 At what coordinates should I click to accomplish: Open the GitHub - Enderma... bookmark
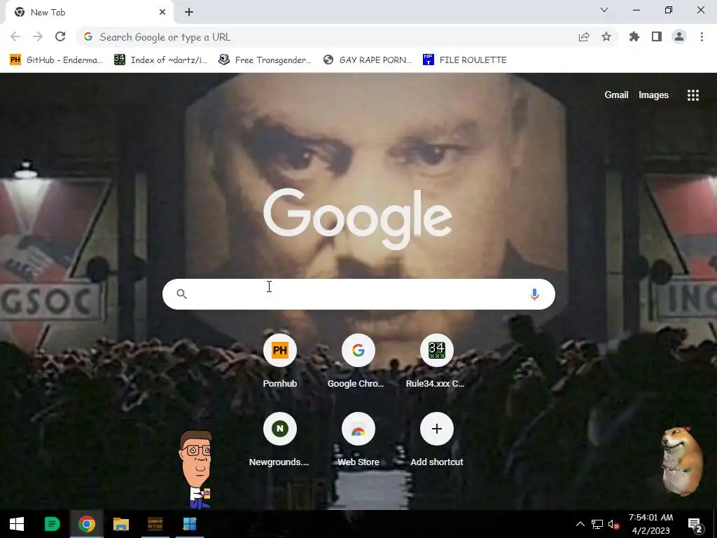pos(56,60)
